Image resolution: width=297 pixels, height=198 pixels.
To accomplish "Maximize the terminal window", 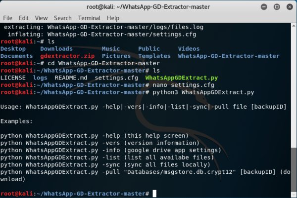I will [x=277, y=7].
